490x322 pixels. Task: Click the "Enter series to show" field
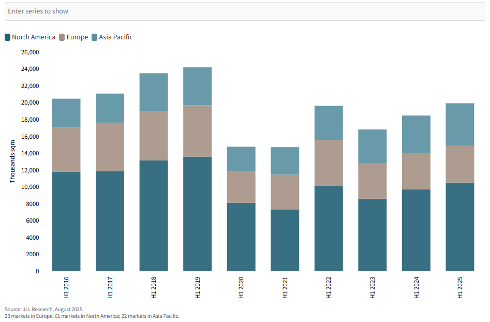point(245,11)
